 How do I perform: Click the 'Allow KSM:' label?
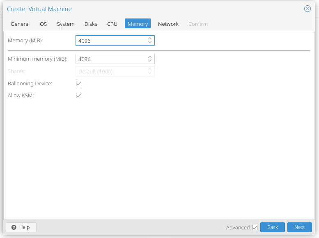coord(21,95)
